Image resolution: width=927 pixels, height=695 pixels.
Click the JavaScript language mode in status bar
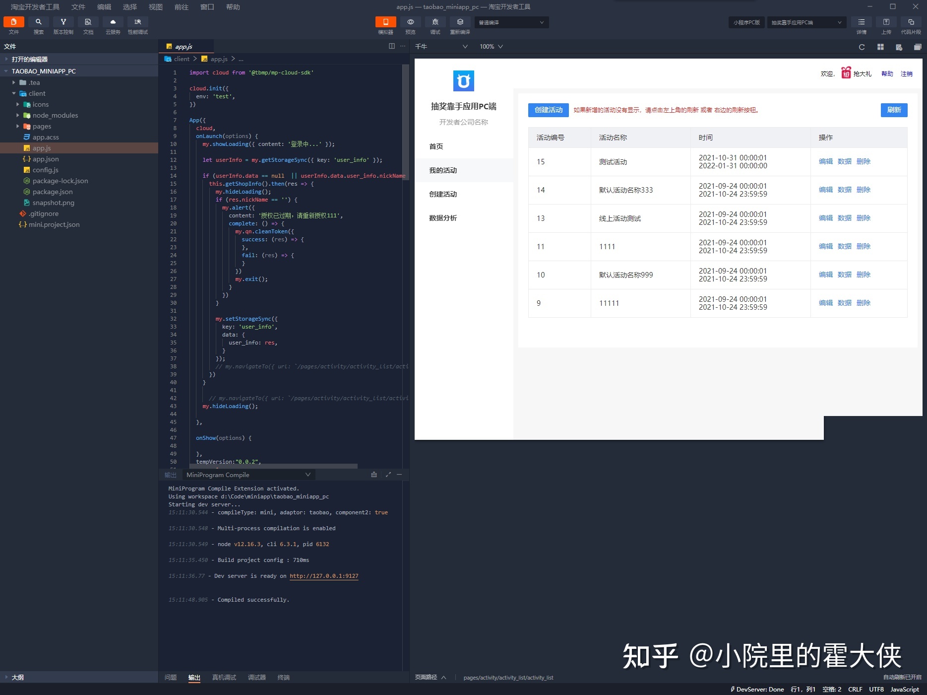pyautogui.click(x=905, y=689)
